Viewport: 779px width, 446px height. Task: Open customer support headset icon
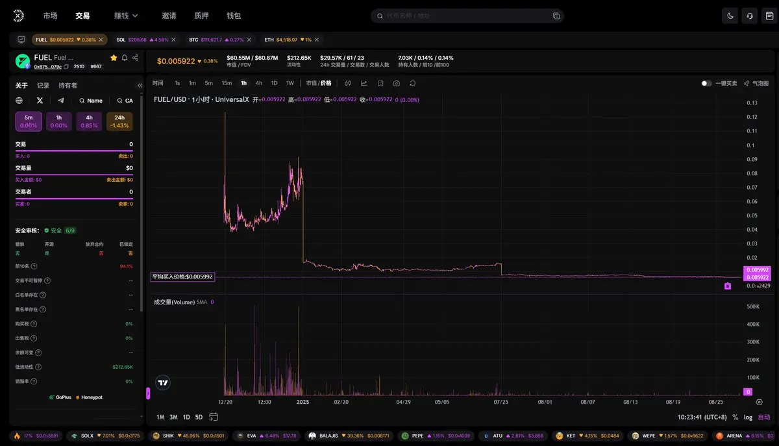click(750, 16)
